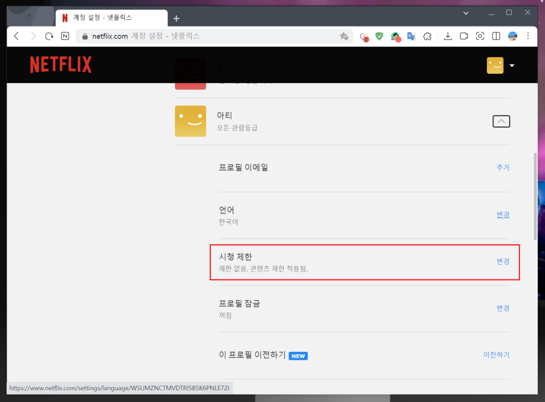The width and height of the screenshot is (545, 402).
Task: Click the colorful avatar extension icon
Action: [395, 37]
